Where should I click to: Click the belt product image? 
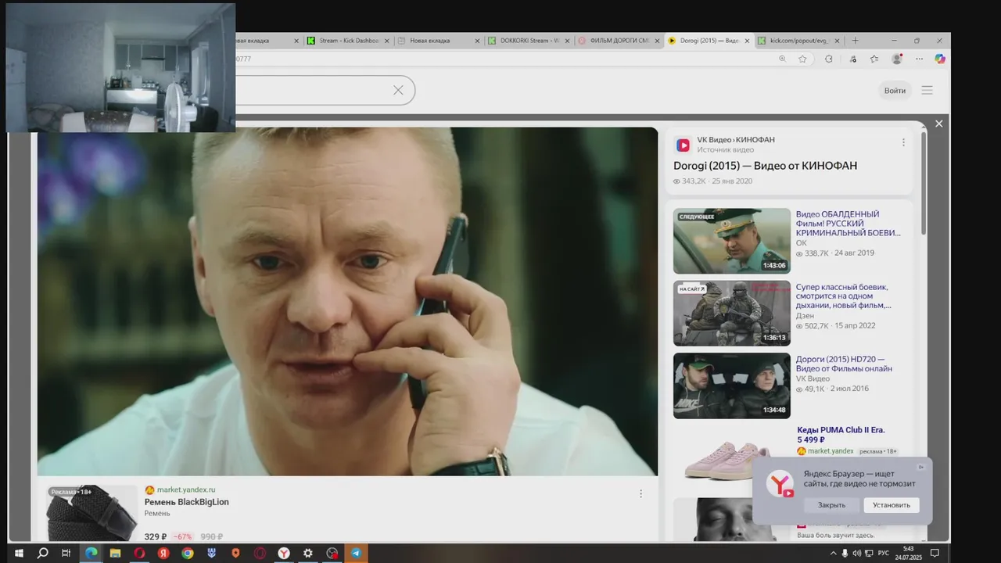pyautogui.click(x=91, y=513)
